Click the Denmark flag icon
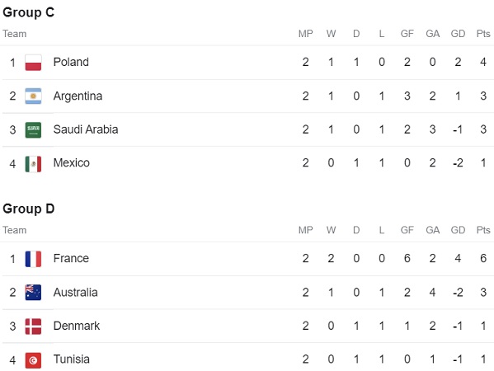The width and height of the screenshot is (494, 371). point(33,326)
